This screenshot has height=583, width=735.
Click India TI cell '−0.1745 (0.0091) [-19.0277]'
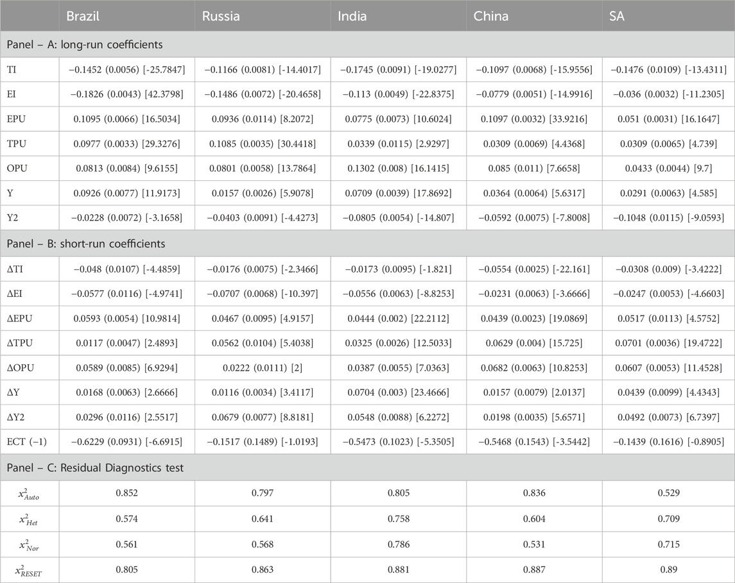399,69
